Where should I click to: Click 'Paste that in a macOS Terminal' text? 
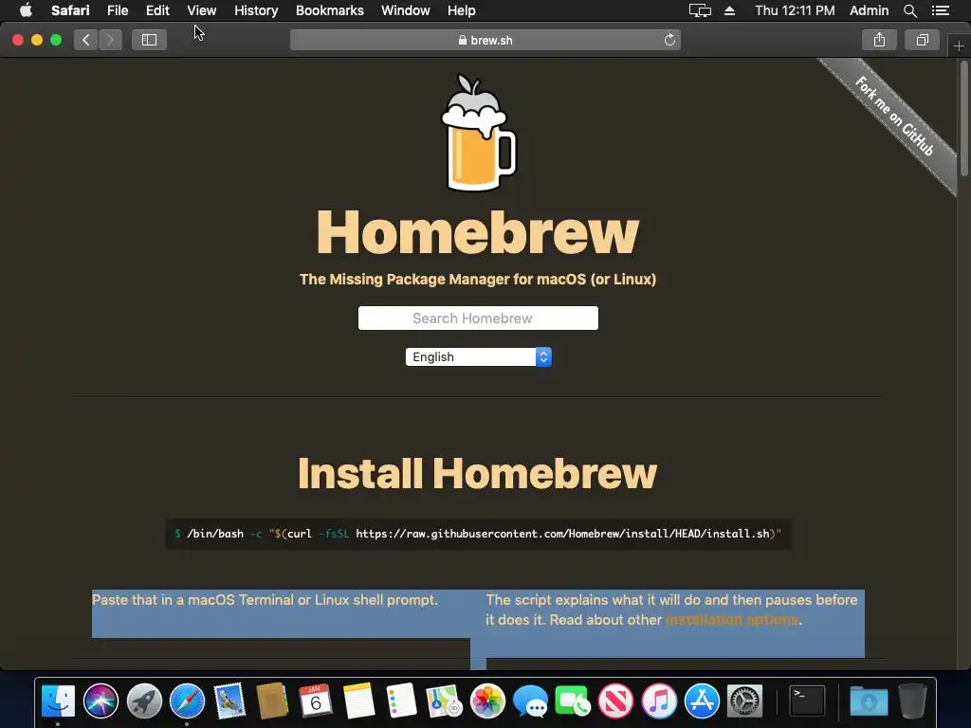tap(266, 600)
